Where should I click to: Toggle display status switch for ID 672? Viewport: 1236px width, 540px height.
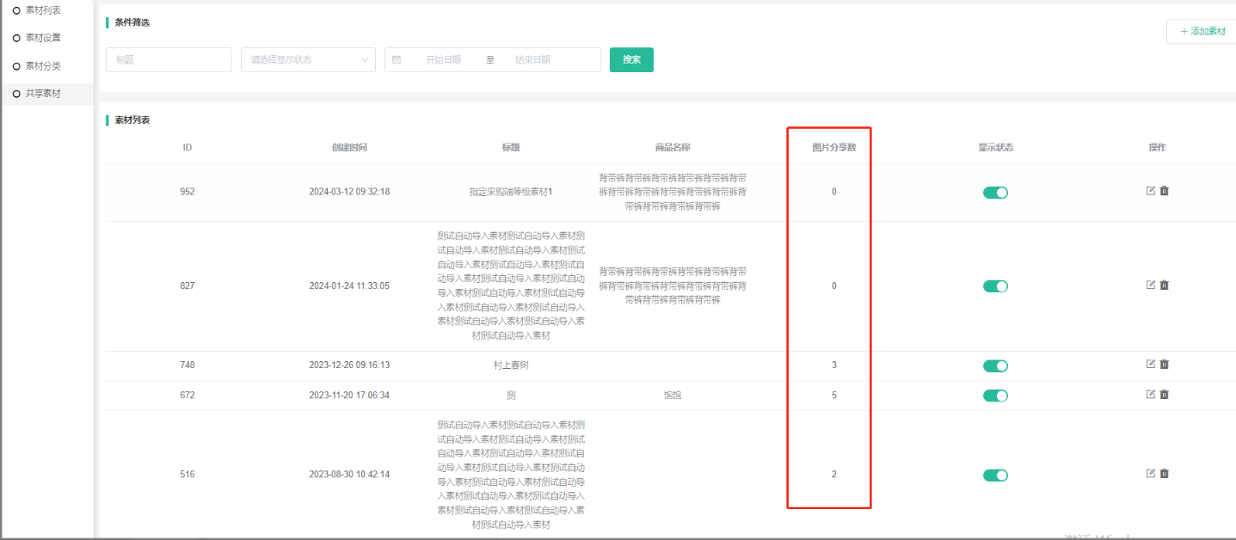pyautogui.click(x=995, y=396)
